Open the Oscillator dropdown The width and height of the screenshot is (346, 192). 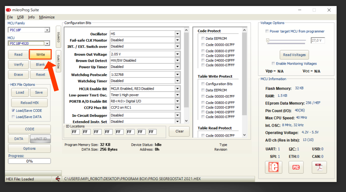pyautogui.click(x=178, y=34)
